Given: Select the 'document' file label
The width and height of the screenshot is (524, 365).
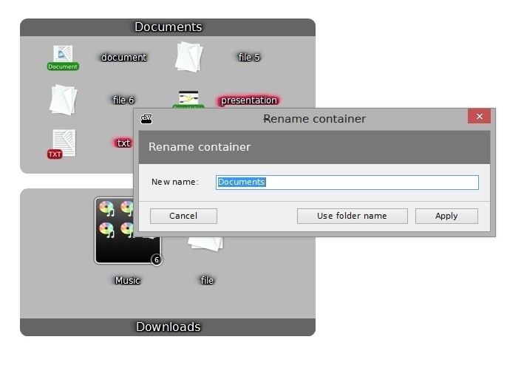Looking at the screenshot, I should point(124,58).
